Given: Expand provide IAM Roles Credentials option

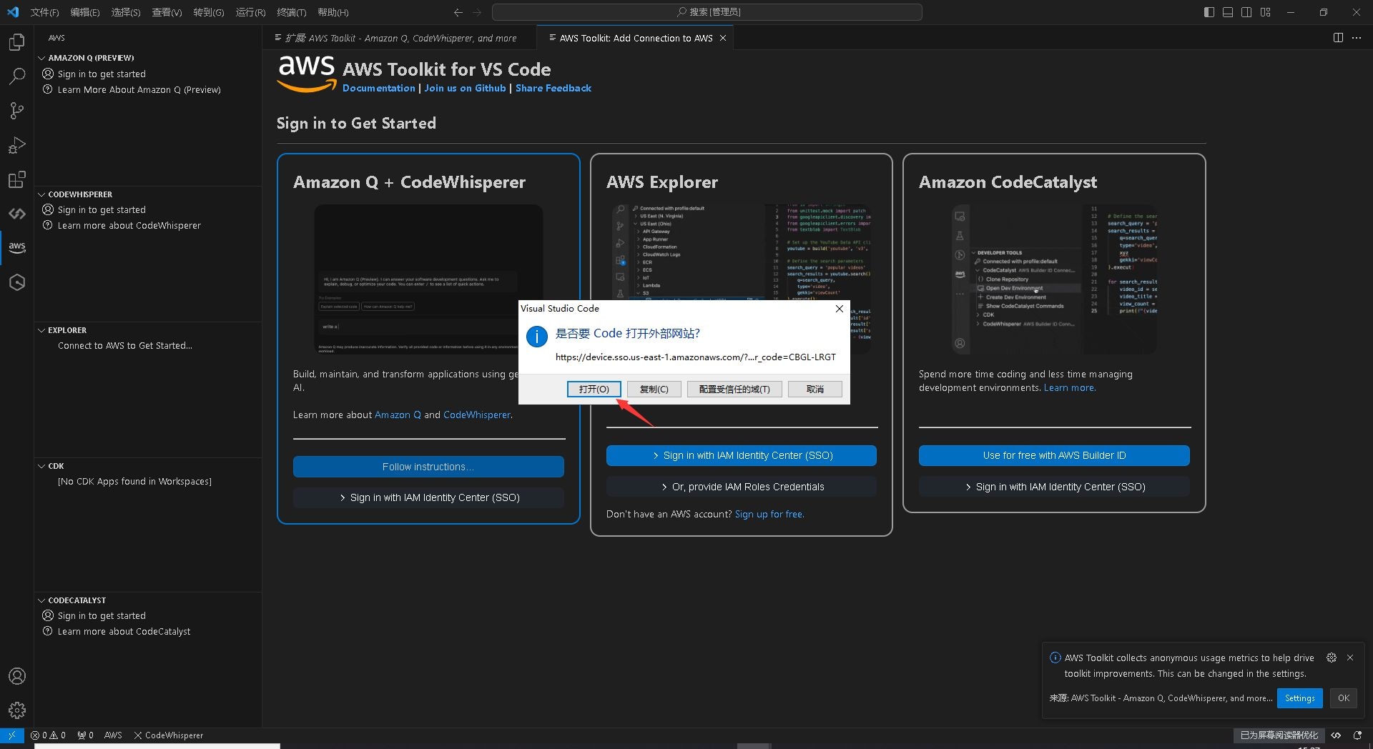Looking at the screenshot, I should 742,487.
